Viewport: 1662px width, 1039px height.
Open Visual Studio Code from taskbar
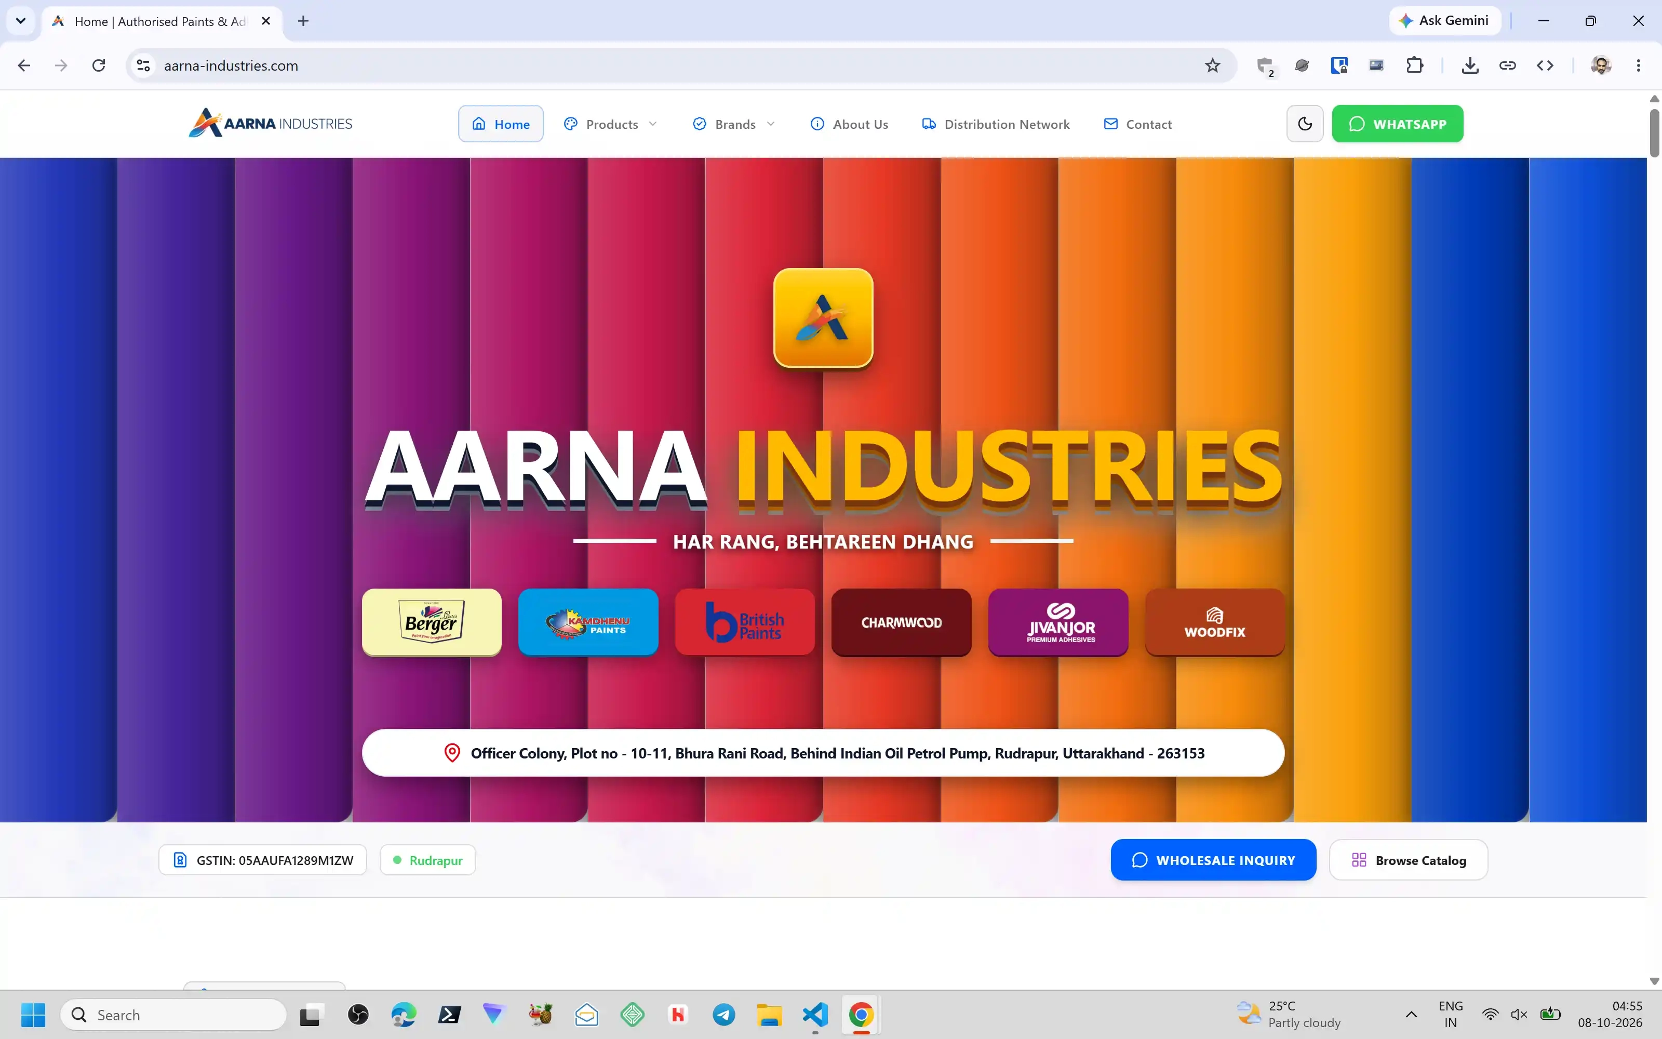pos(815,1014)
